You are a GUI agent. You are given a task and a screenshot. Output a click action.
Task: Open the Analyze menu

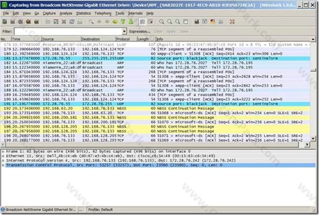pos(66,14)
